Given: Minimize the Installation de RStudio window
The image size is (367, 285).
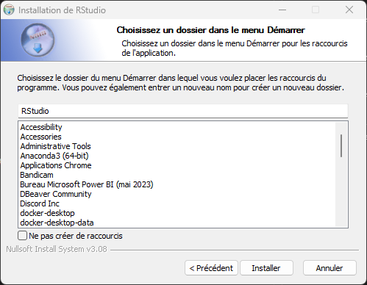Looking at the screenshot, I should (x=282, y=10).
